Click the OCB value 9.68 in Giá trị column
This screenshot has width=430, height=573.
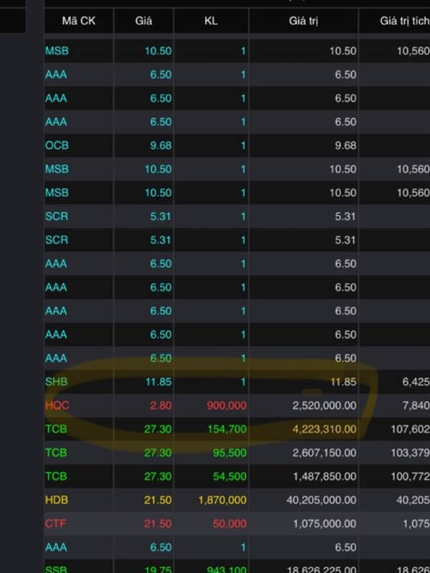pyautogui.click(x=345, y=145)
